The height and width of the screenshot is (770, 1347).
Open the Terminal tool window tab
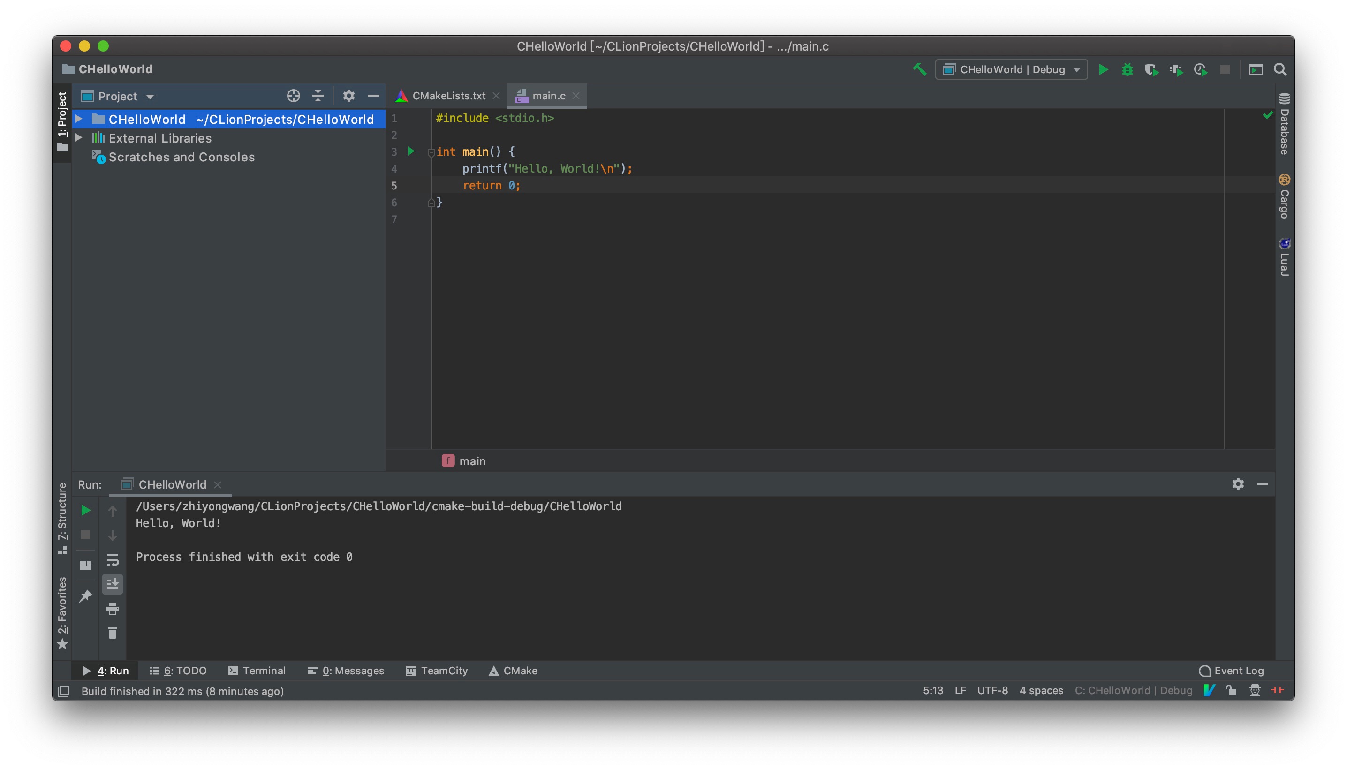[257, 671]
